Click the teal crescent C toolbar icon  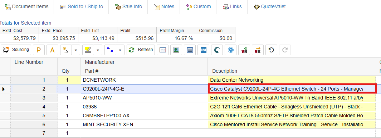pos(217,50)
